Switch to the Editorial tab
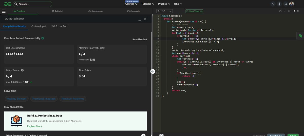Image resolution: width=304 pixels, height=136 pixels. [57, 11]
